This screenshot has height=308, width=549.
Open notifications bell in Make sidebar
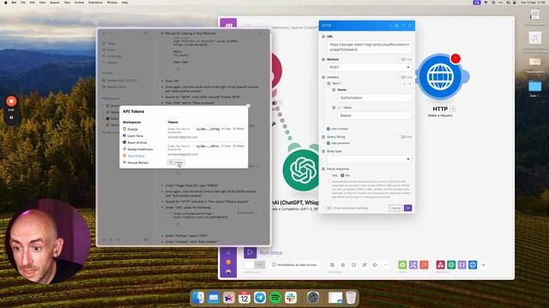coord(228,252)
